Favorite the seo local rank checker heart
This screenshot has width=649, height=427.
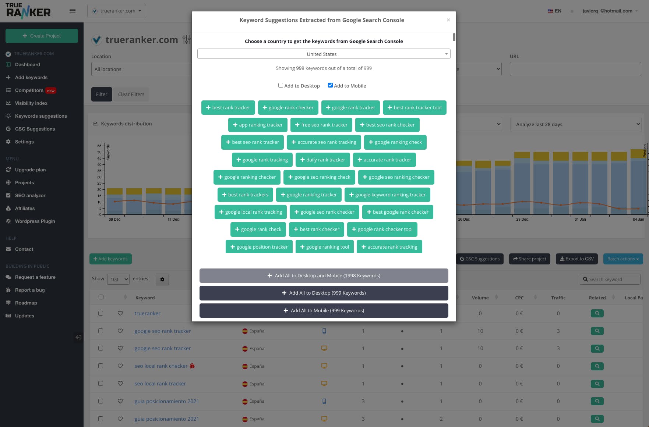point(120,366)
